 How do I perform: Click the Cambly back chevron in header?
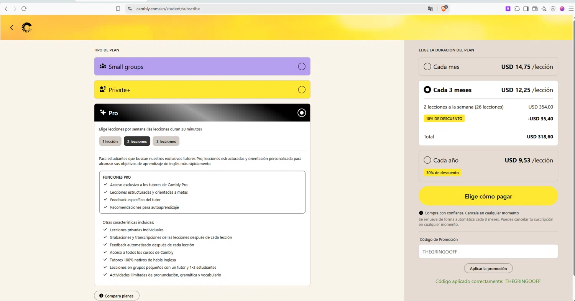click(11, 28)
